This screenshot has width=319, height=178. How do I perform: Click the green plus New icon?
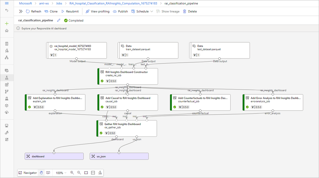7,24
